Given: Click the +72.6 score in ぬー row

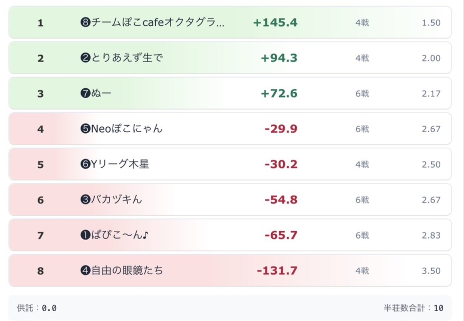Looking at the screenshot, I should [279, 94].
